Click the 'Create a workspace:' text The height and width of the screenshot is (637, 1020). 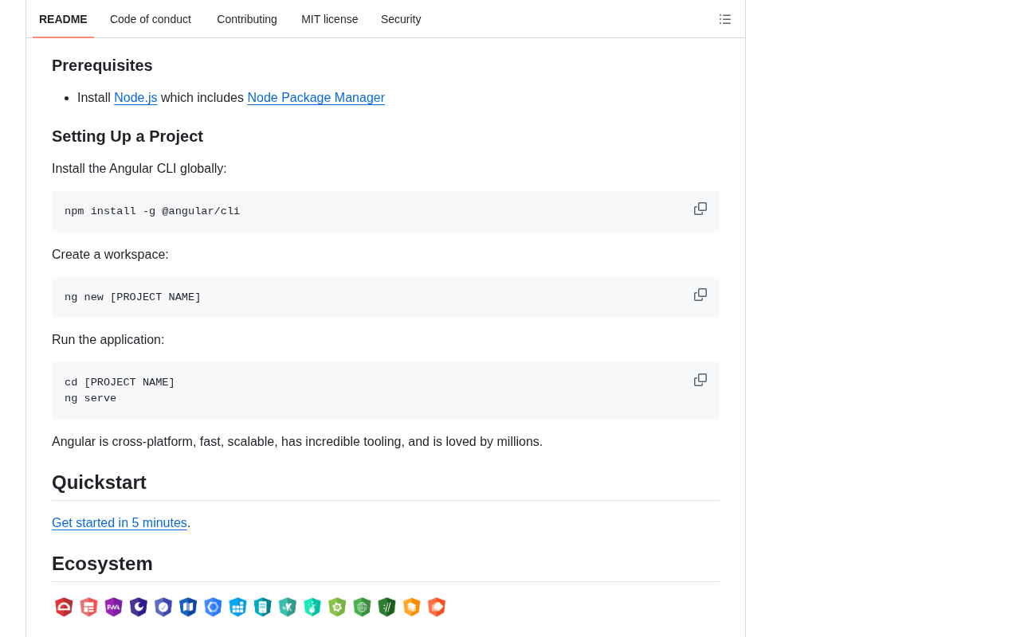point(110,255)
